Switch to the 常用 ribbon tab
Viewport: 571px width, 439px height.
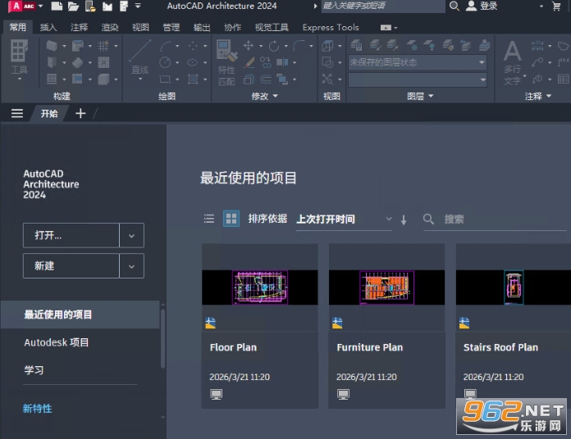[x=17, y=27]
